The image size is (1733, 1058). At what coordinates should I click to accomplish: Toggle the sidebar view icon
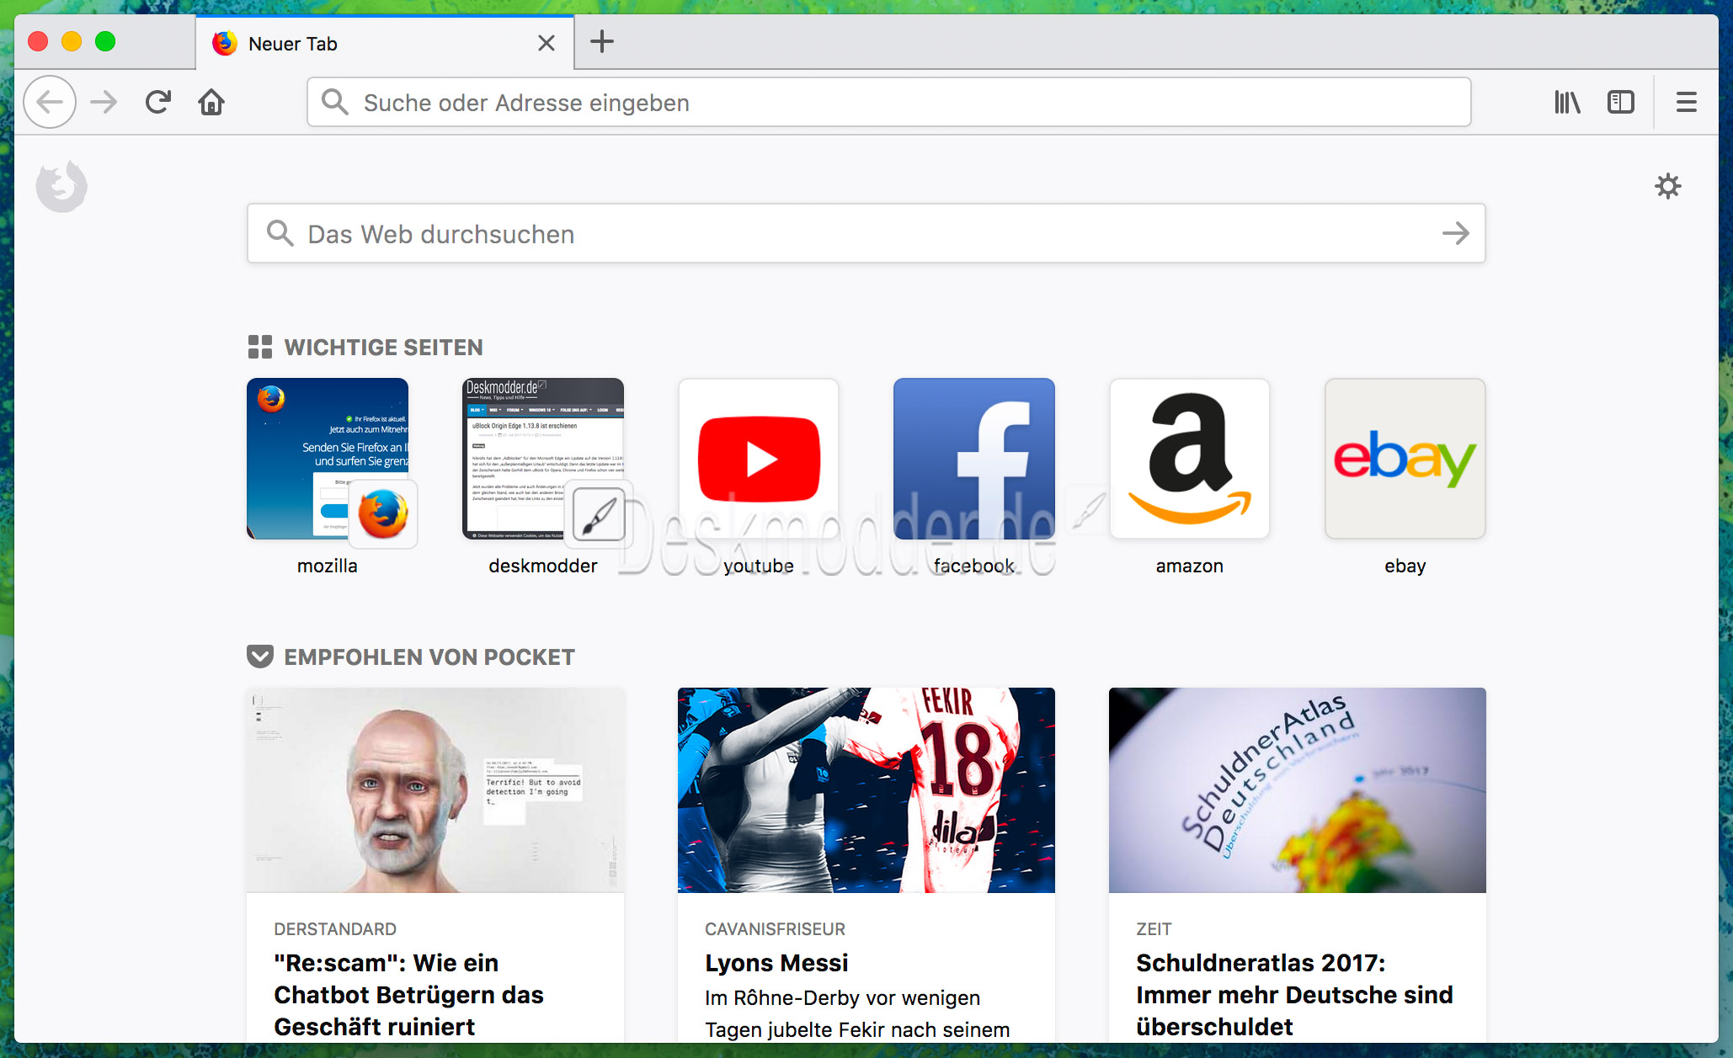pos(1621,103)
